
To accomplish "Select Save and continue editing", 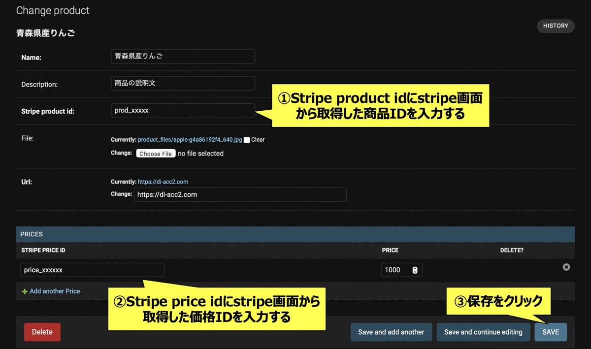I will pyautogui.click(x=483, y=332).
